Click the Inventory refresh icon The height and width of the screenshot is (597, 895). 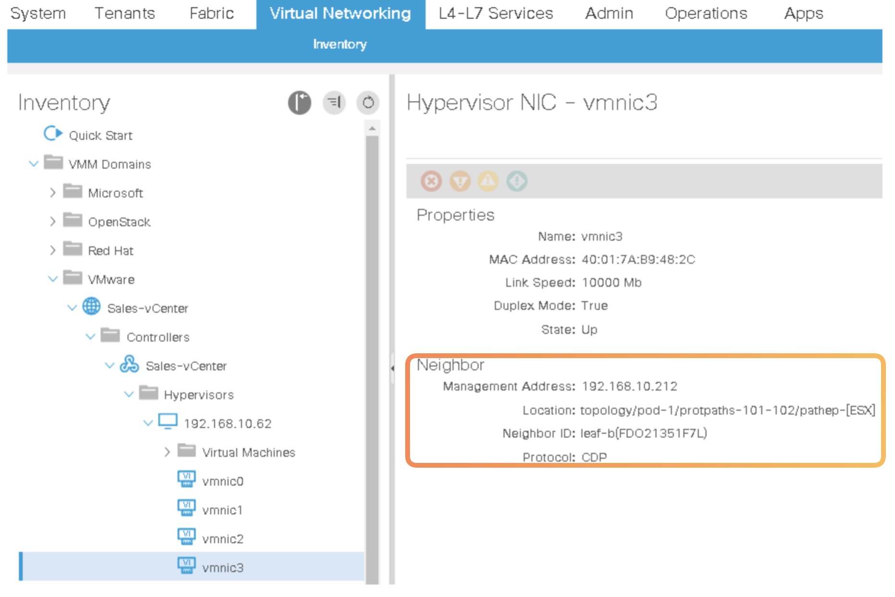368,102
